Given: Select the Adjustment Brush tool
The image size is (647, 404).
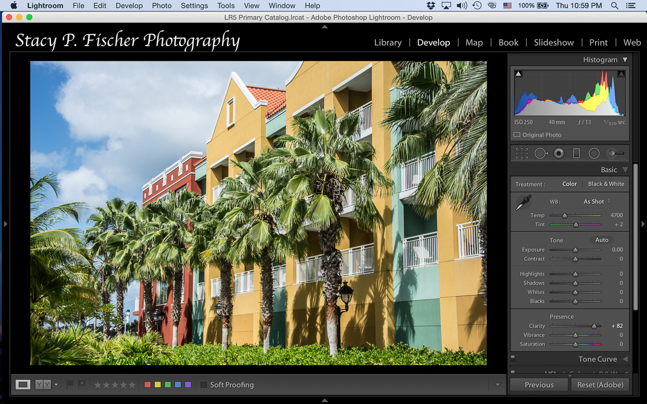Looking at the screenshot, I should pyautogui.click(x=615, y=154).
